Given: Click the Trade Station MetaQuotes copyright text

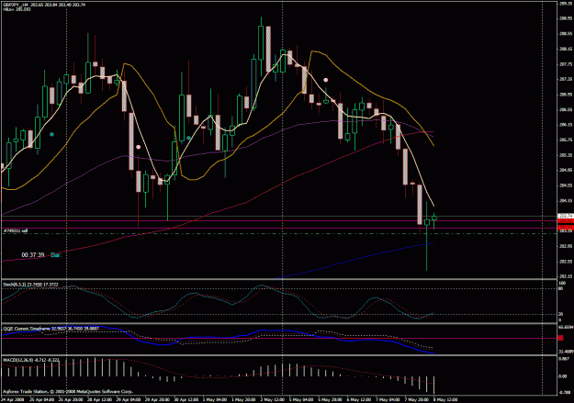Looking at the screenshot, I should coord(68,391).
